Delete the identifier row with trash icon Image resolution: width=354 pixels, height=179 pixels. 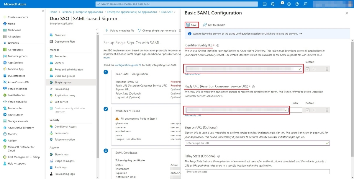pos(327,69)
